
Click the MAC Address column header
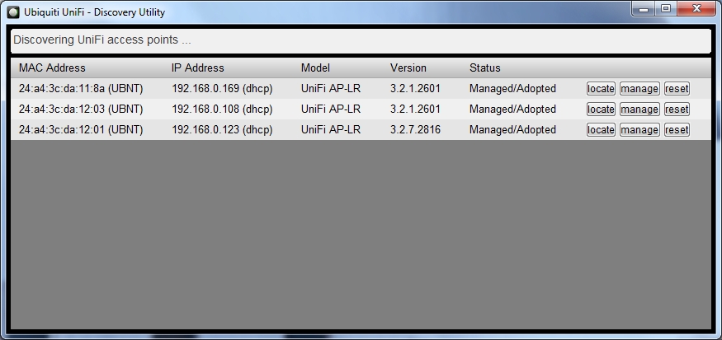tap(52, 68)
